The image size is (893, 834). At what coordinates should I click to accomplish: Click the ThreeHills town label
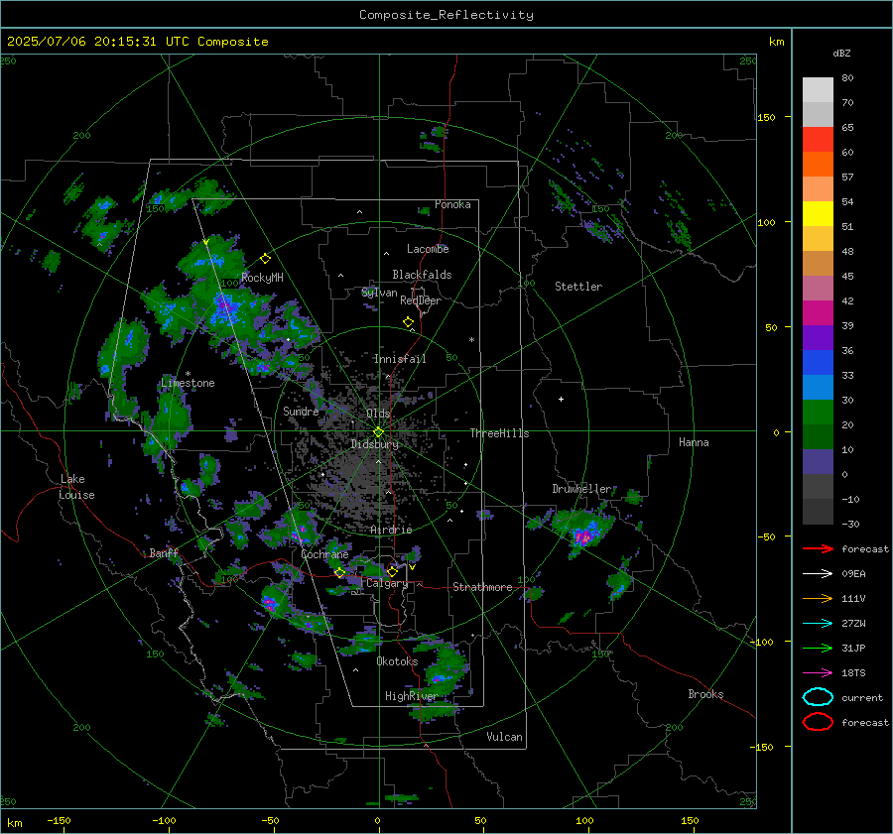499,433
